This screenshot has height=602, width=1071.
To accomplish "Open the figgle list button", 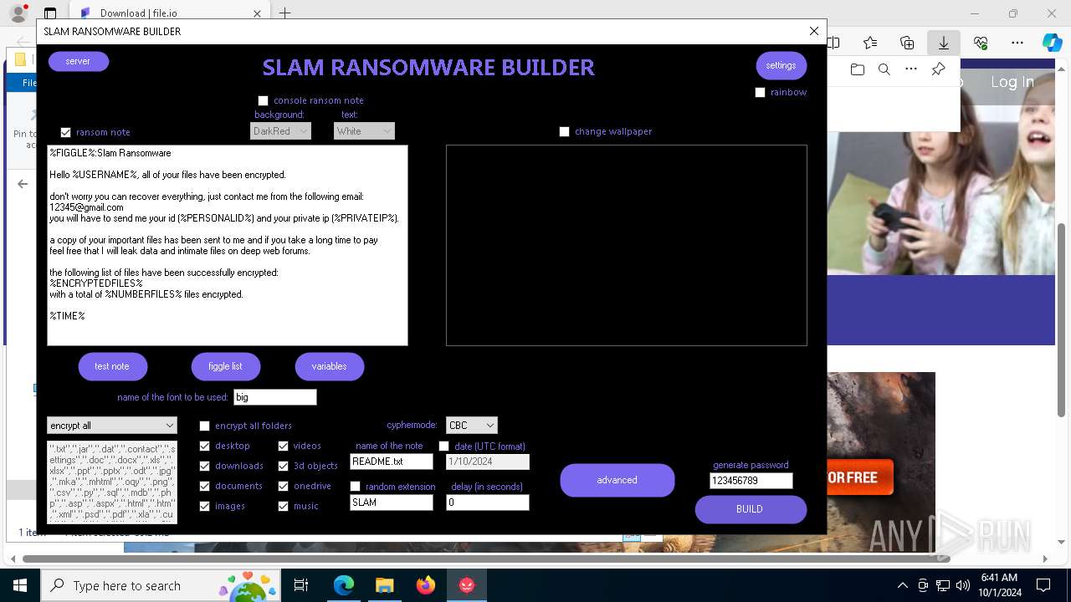I will (x=225, y=366).
